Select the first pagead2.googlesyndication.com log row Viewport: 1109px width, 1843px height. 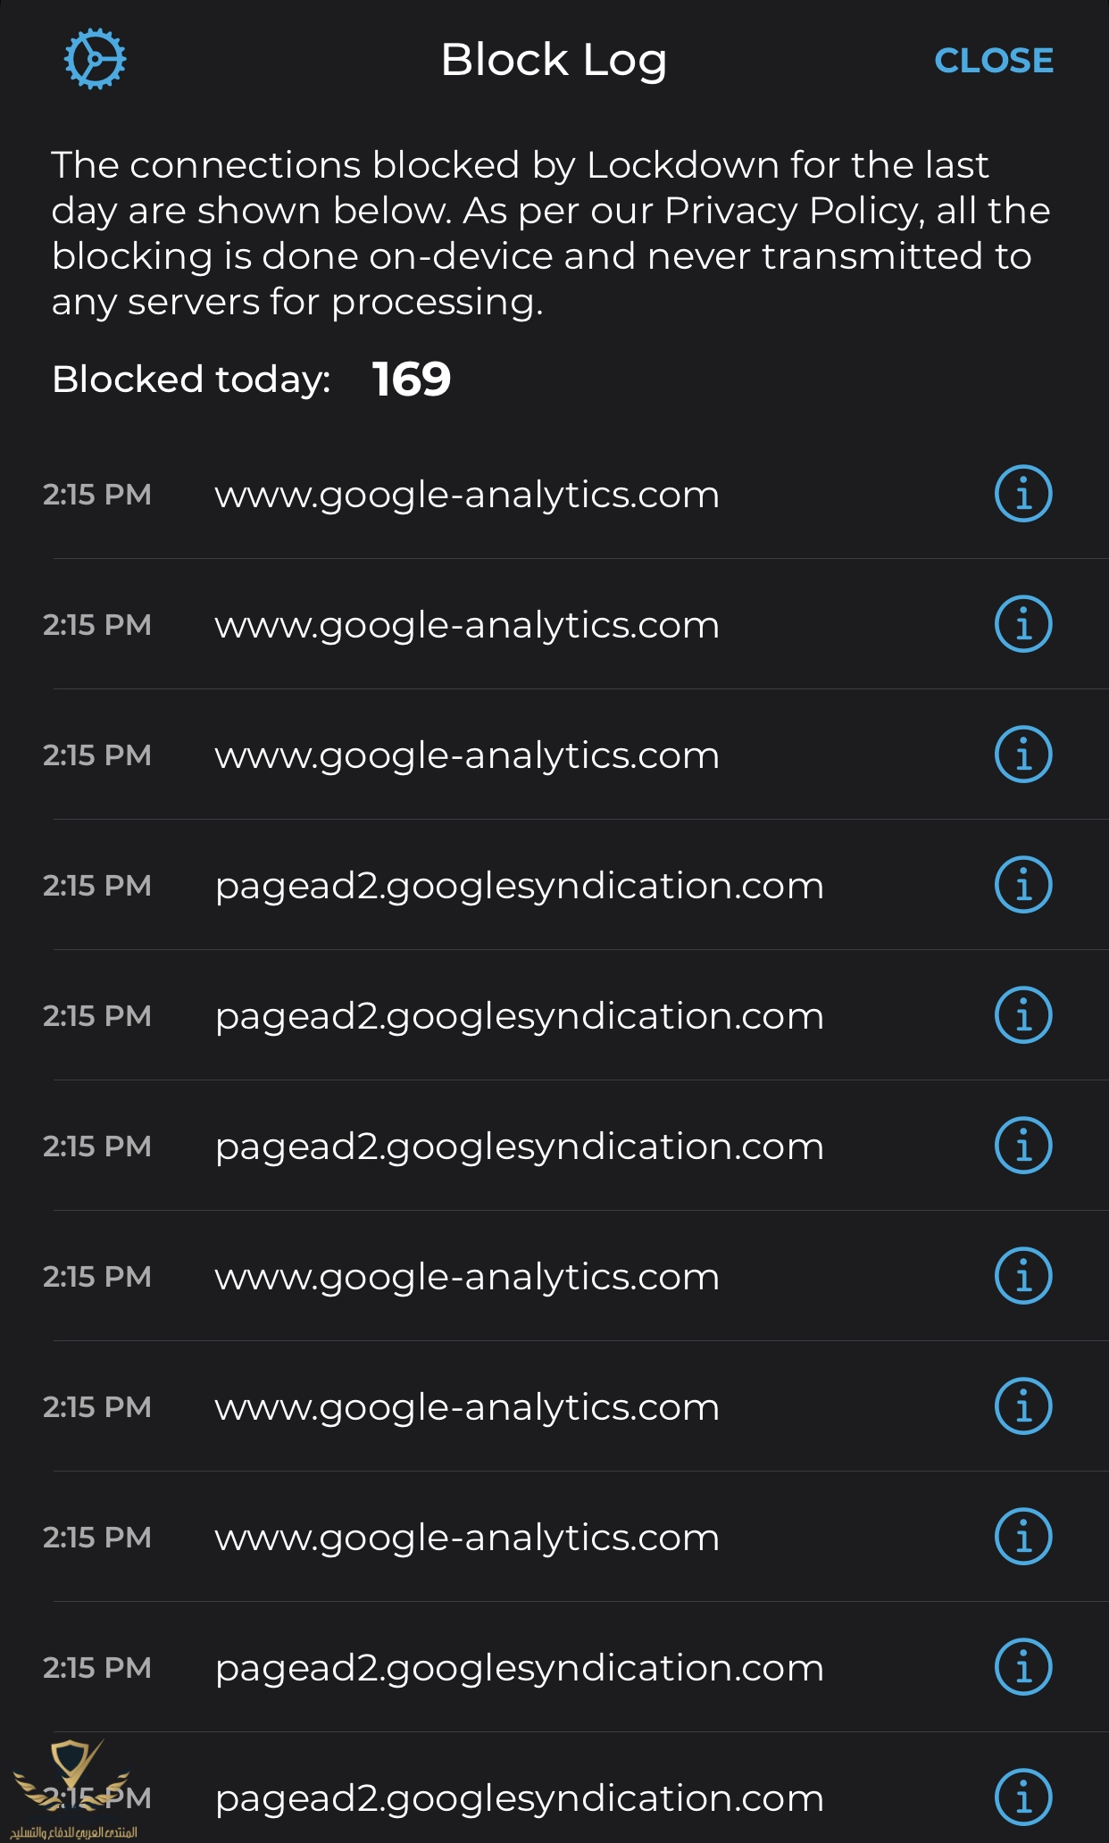[x=519, y=886]
